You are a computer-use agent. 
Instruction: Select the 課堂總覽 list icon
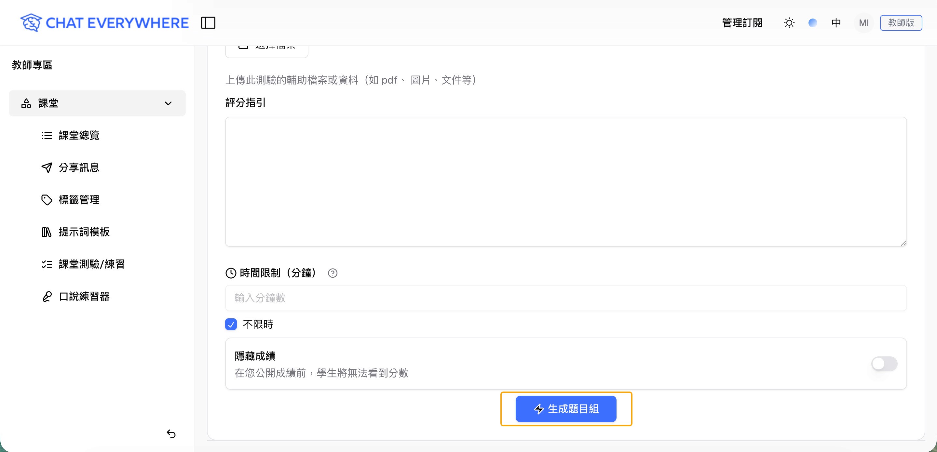pos(47,135)
